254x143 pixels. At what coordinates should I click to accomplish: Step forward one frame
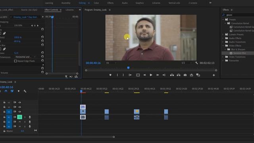(x=157, y=75)
